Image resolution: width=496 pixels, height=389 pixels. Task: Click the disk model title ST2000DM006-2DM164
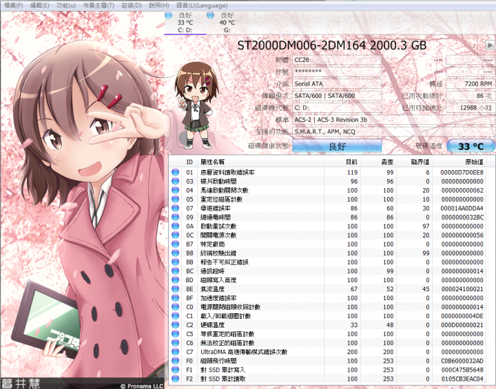pos(301,45)
